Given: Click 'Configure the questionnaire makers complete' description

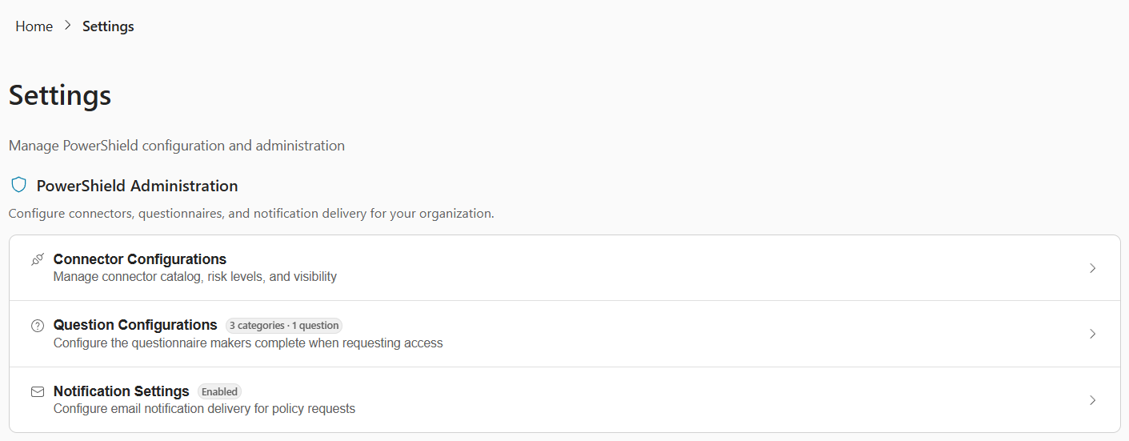Looking at the screenshot, I should pos(248,343).
